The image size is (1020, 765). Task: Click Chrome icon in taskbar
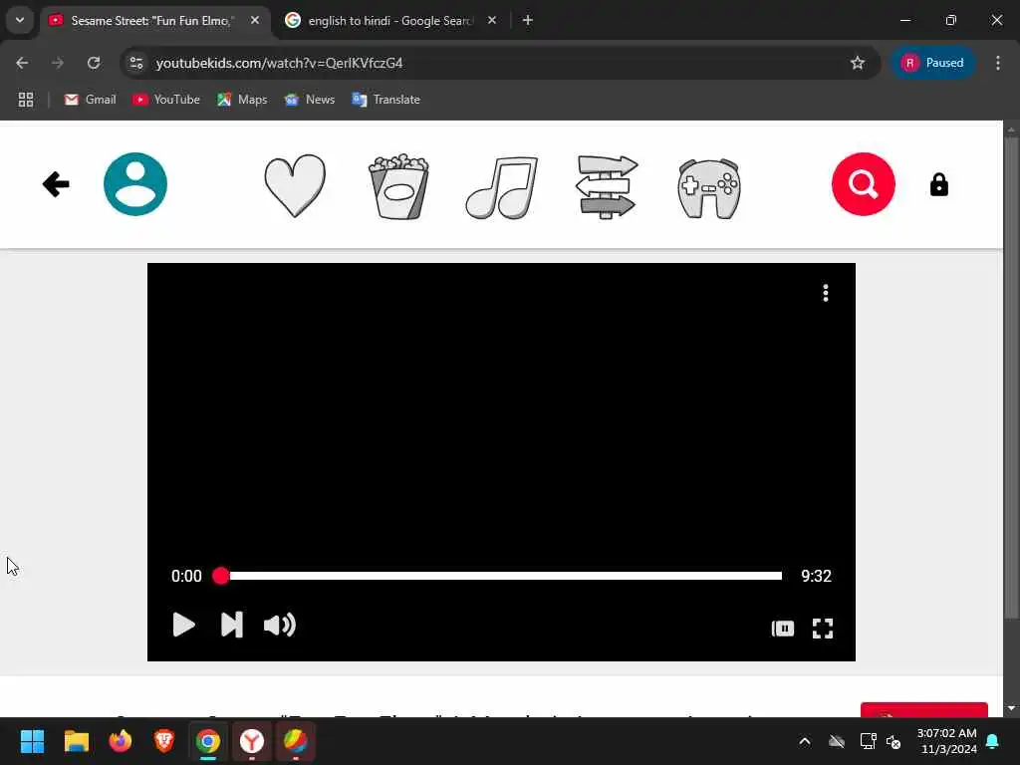tap(208, 741)
